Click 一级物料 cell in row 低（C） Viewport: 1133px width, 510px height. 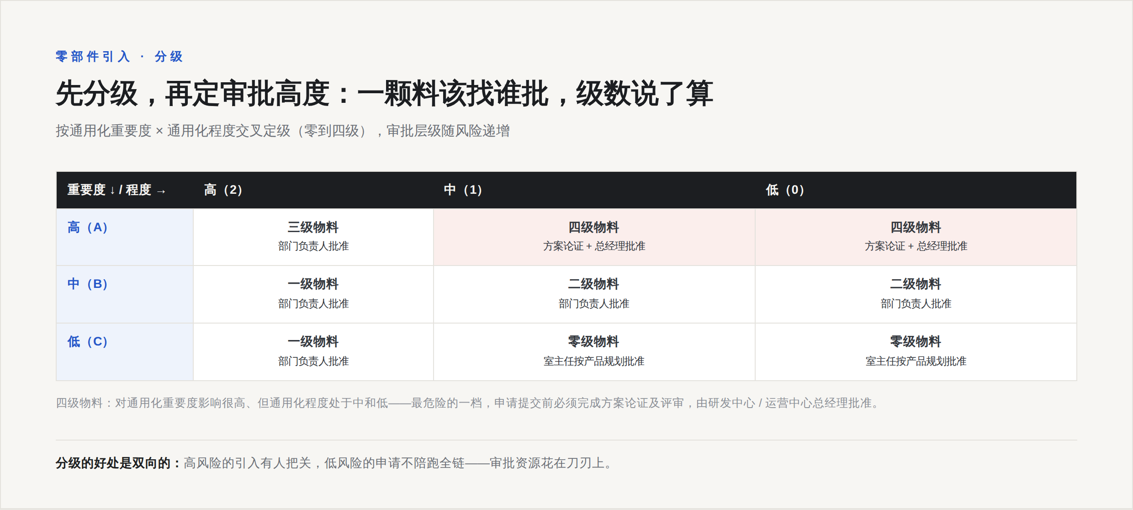point(313,352)
